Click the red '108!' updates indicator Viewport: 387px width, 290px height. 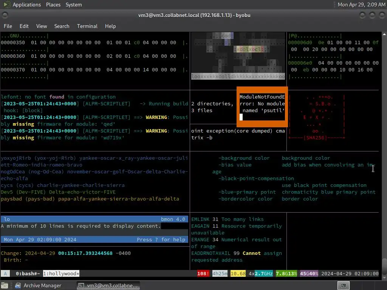pos(203,273)
